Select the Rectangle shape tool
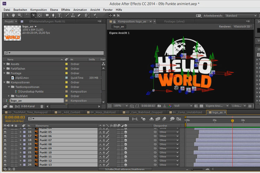The image size is (260, 173). pyautogui.click(x=47, y=16)
